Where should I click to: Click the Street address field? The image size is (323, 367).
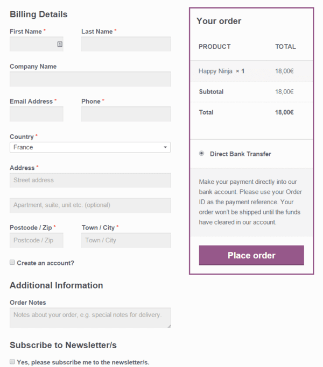coord(90,180)
